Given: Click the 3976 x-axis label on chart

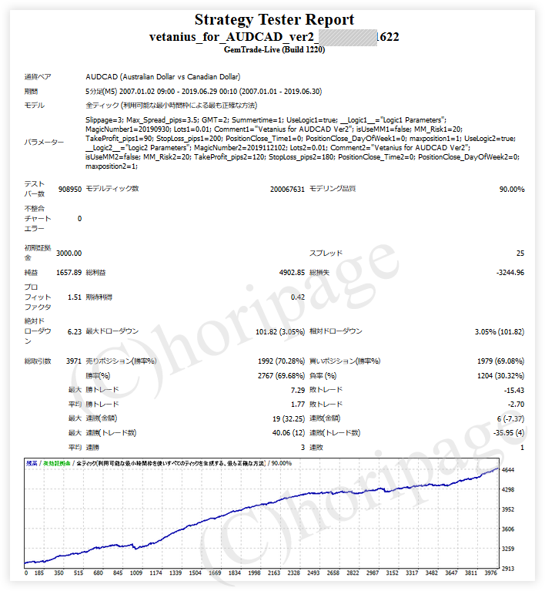Looking at the screenshot, I should click(491, 573).
